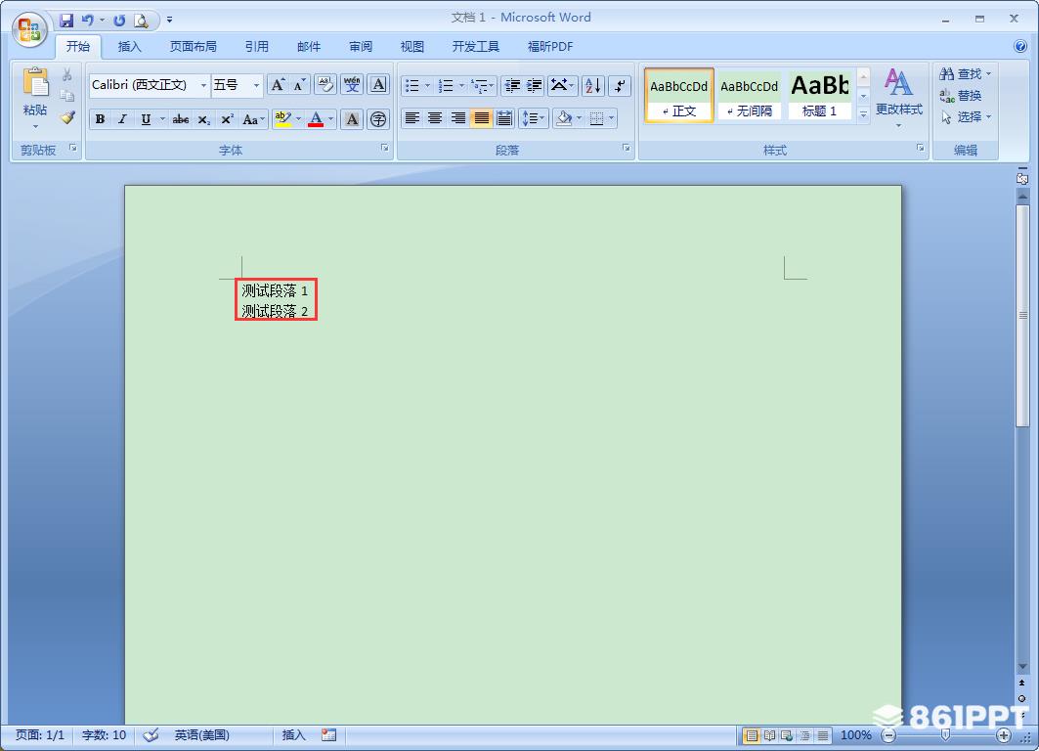Apply the 无间隔 style
The height and width of the screenshot is (751, 1039).
click(x=750, y=95)
